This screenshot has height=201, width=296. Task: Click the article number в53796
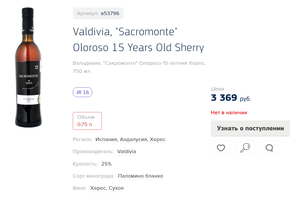tap(110, 13)
